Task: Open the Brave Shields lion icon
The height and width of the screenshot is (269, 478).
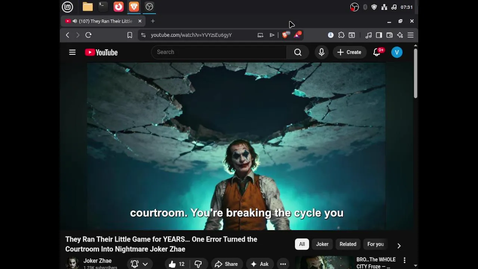Action: pos(285,35)
